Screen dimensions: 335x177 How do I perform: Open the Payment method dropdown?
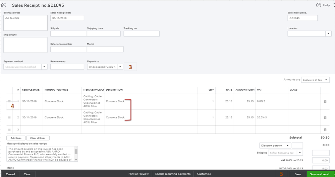pos(44,67)
